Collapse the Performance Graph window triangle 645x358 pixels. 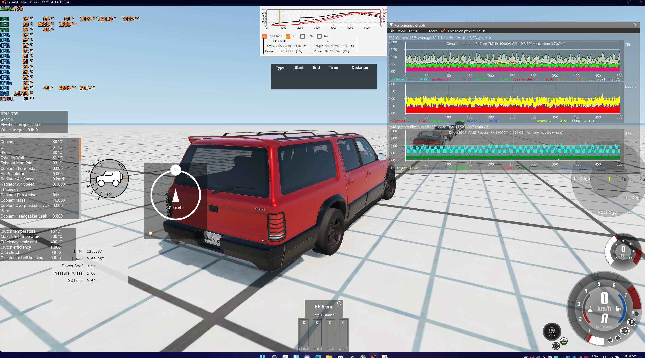click(x=391, y=25)
